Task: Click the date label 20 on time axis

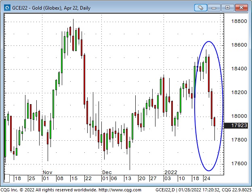Action: coord(142,179)
